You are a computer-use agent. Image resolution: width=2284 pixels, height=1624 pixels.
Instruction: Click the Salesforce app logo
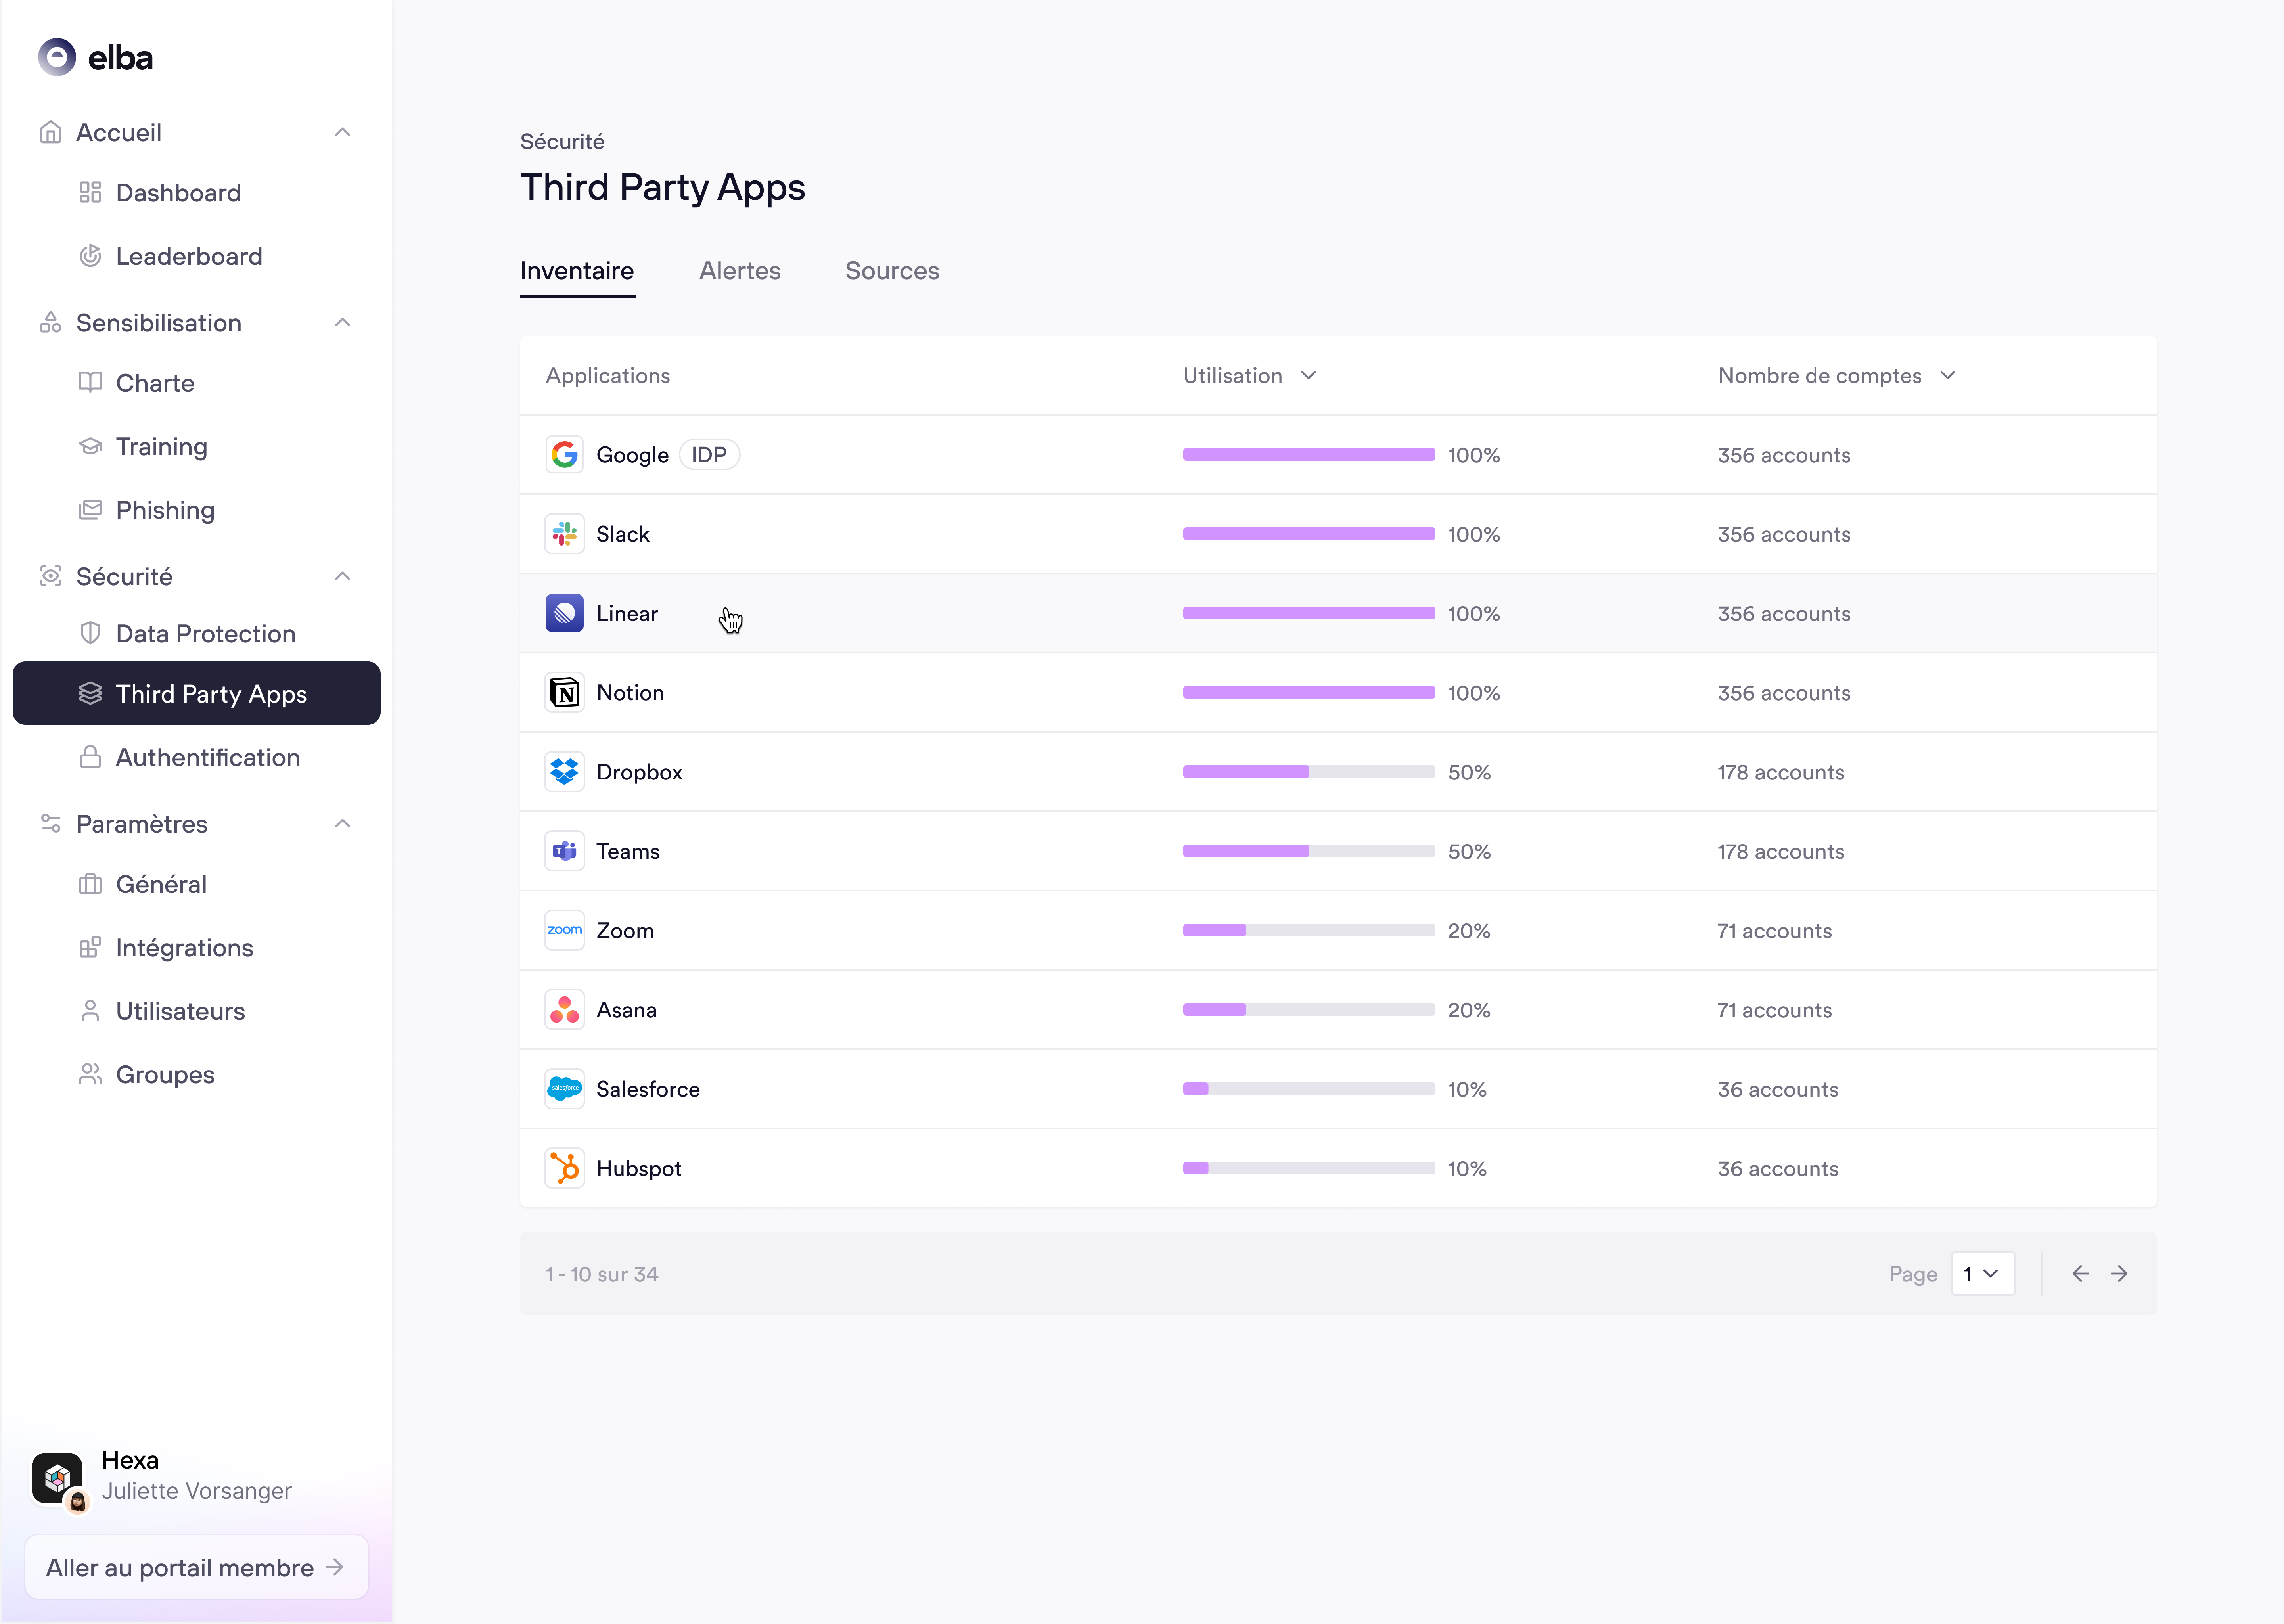tap(564, 1089)
